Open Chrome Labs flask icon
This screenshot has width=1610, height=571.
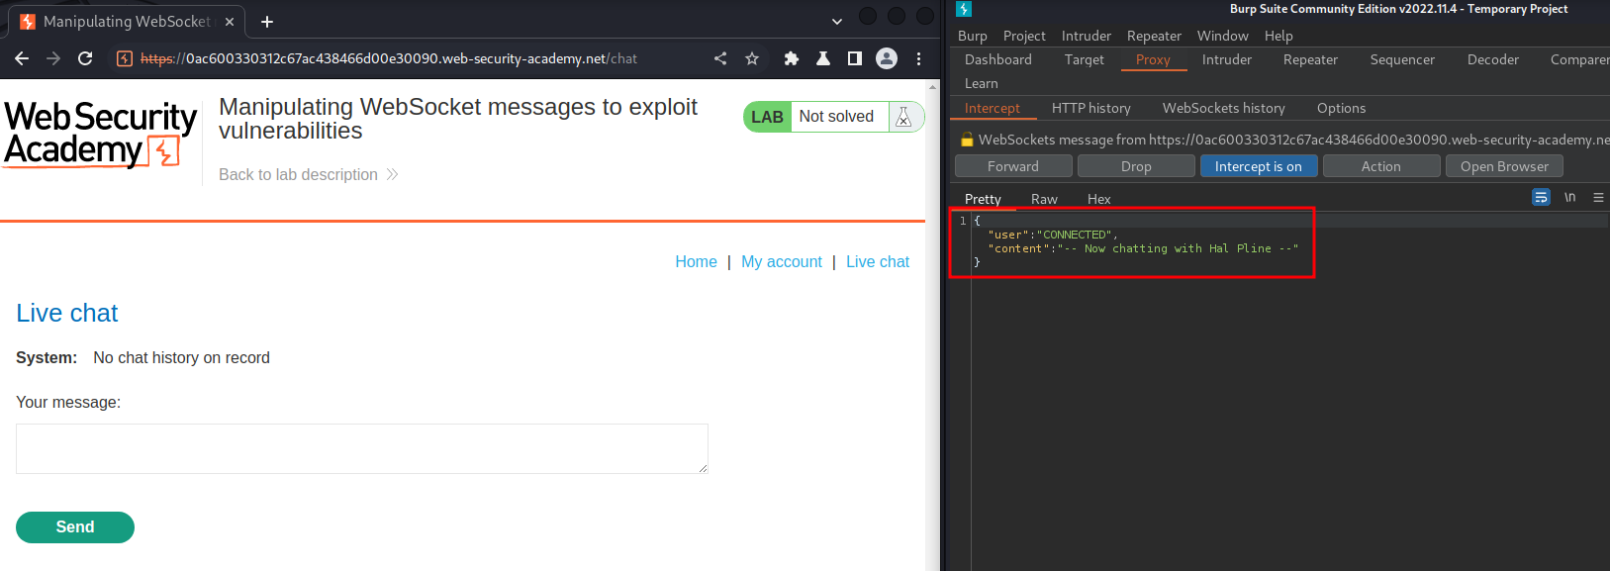pos(823,58)
